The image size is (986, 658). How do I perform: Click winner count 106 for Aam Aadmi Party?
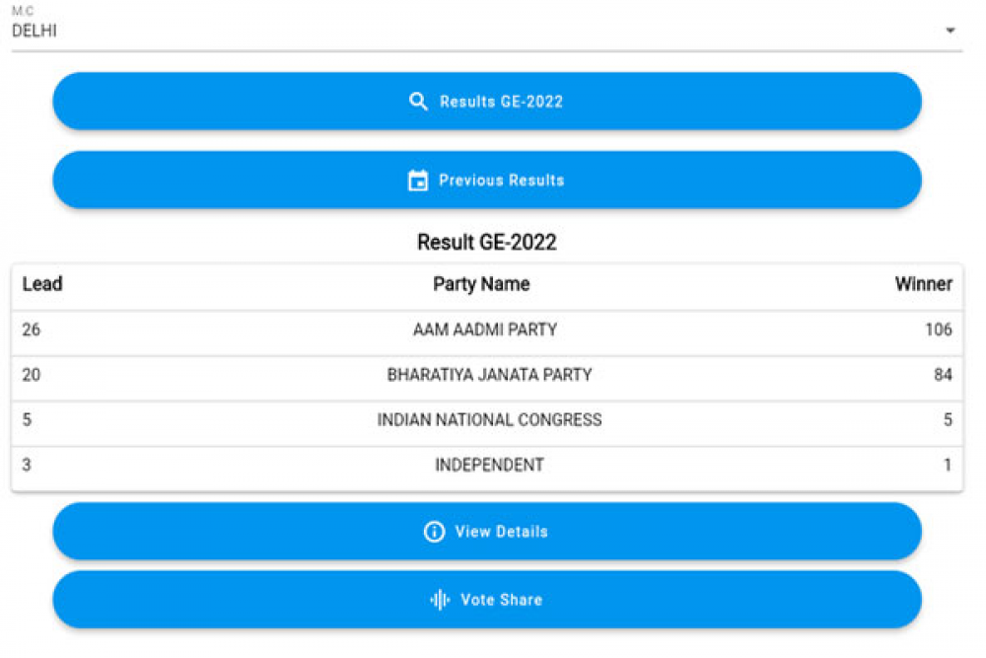tap(939, 329)
